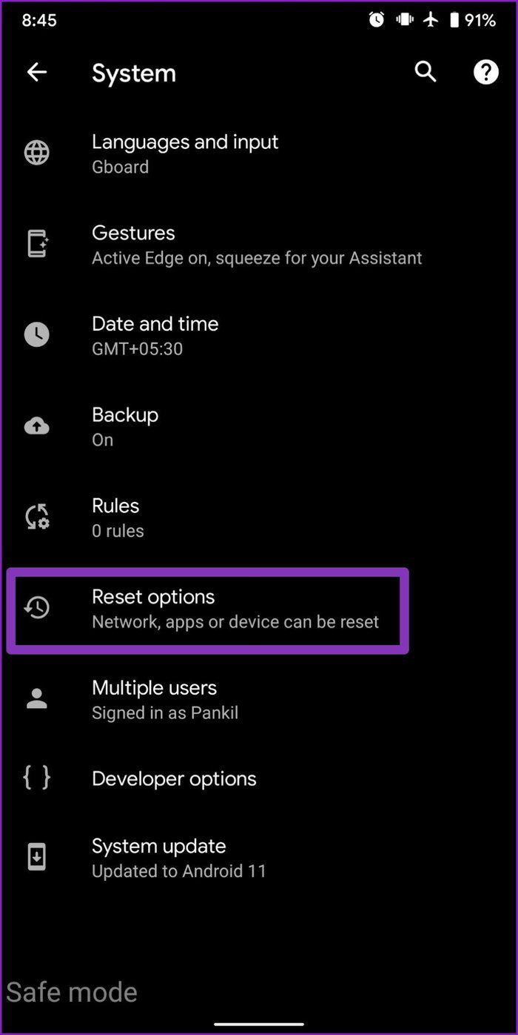The image size is (518, 1035).
Task: Tap the back arrow icon
Action: tap(36, 72)
